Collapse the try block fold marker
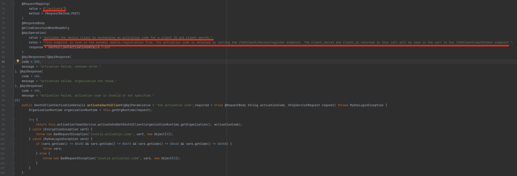 pos(14,120)
